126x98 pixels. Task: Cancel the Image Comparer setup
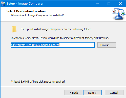[114, 93]
